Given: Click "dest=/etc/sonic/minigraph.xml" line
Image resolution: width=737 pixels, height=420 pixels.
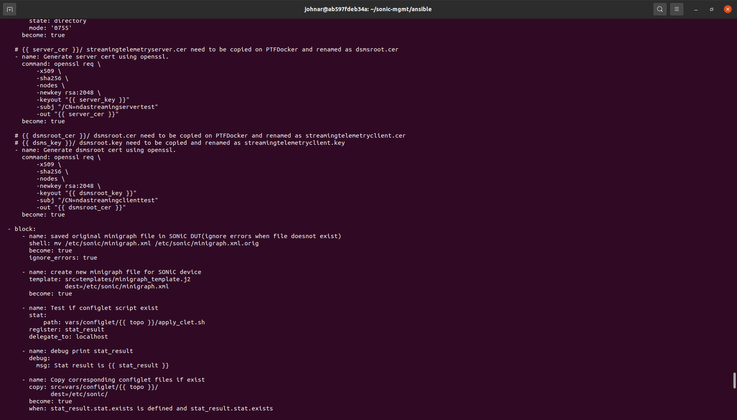Looking at the screenshot, I should point(117,286).
